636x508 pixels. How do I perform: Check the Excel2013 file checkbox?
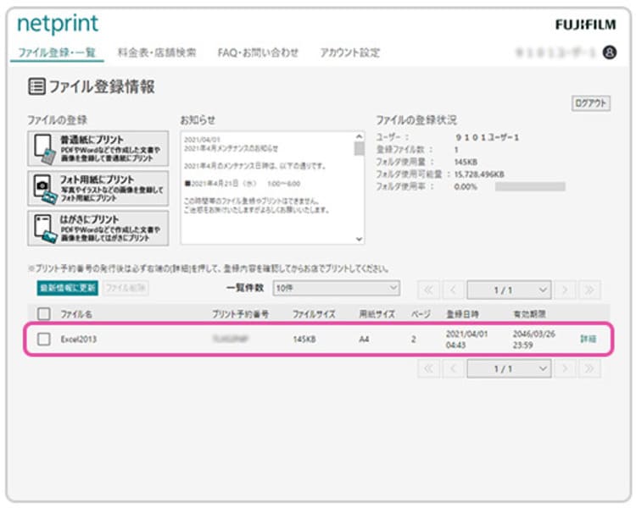(44, 339)
